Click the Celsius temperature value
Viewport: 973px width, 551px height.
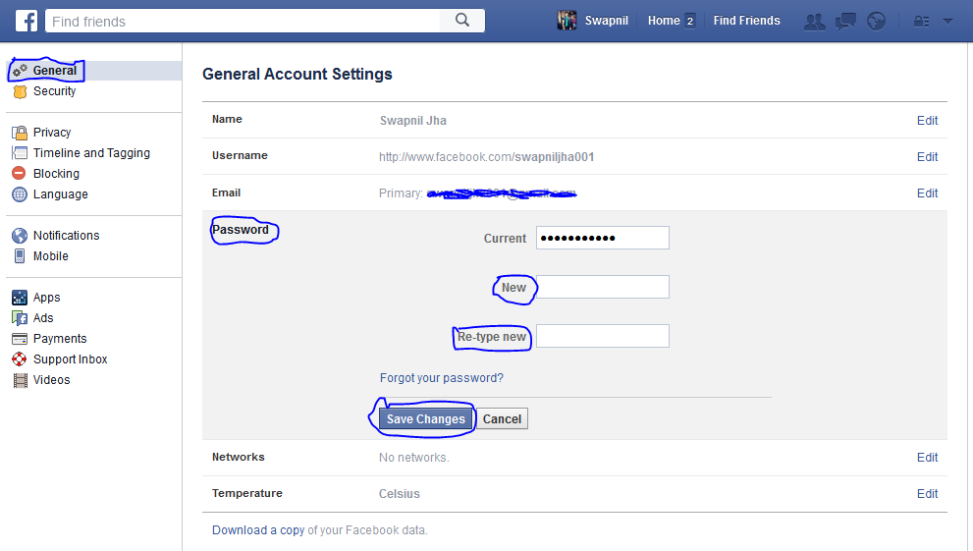coord(399,494)
